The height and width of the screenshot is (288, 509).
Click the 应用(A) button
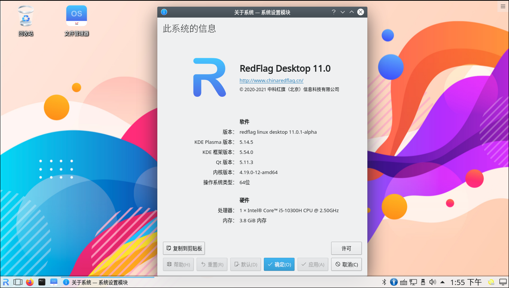(x=313, y=264)
